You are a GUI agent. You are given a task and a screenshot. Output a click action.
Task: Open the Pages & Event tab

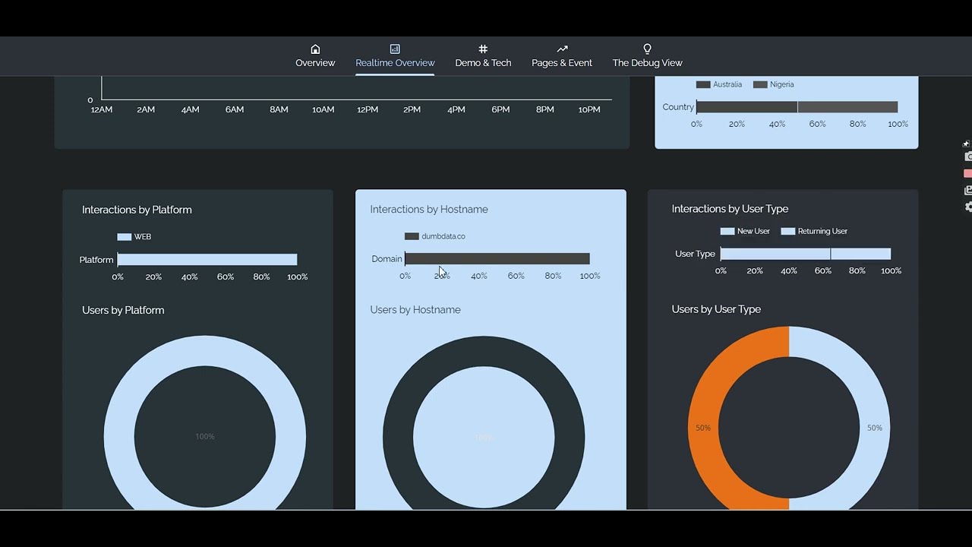pyautogui.click(x=562, y=56)
